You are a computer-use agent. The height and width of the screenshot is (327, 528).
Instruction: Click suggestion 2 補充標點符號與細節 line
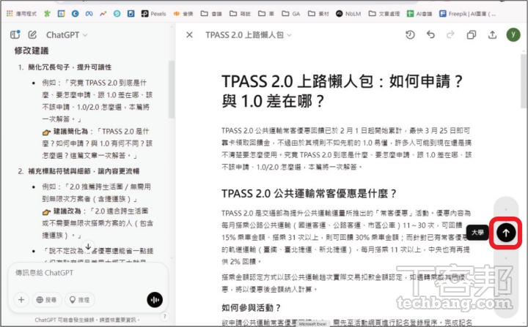pos(84,171)
